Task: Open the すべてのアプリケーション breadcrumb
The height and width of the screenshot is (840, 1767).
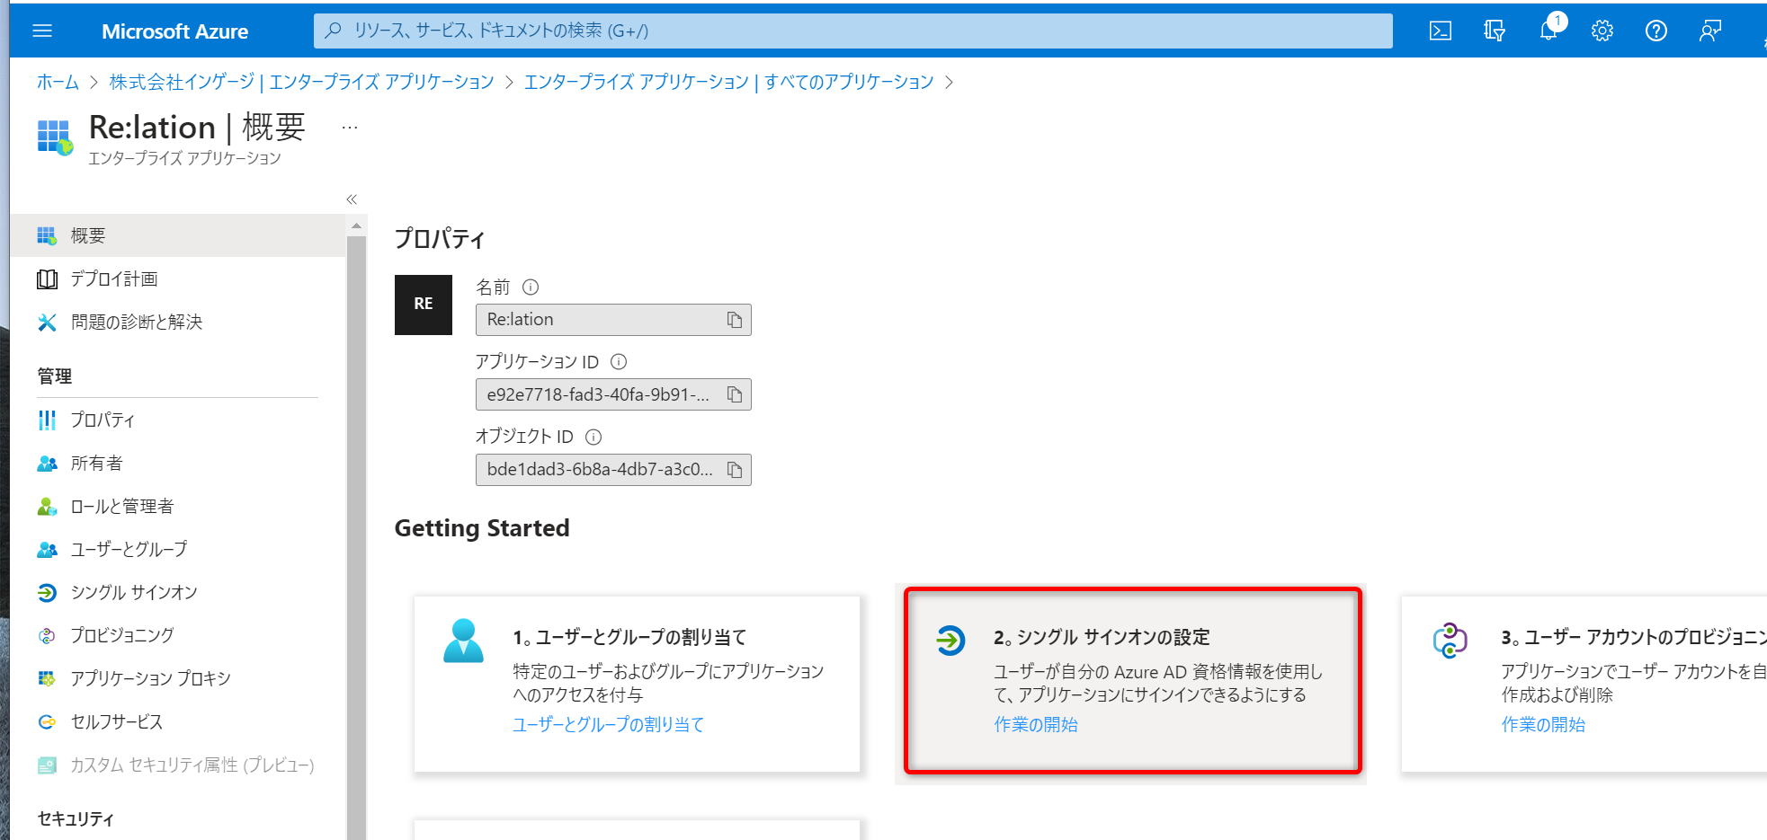Action: (x=728, y=82)
